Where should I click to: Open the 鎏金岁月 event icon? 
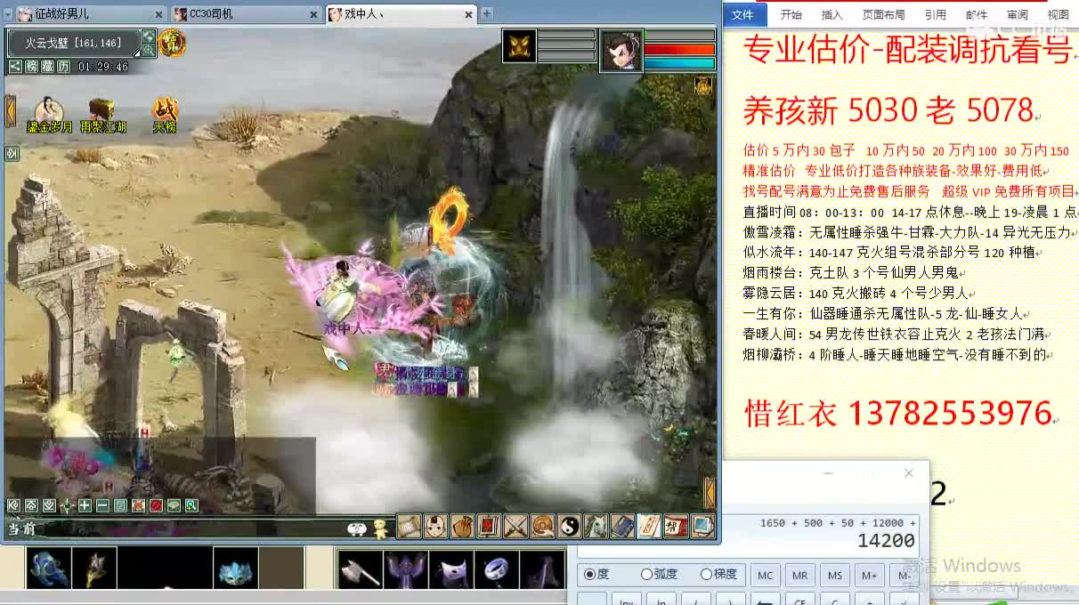coord(49,116)
